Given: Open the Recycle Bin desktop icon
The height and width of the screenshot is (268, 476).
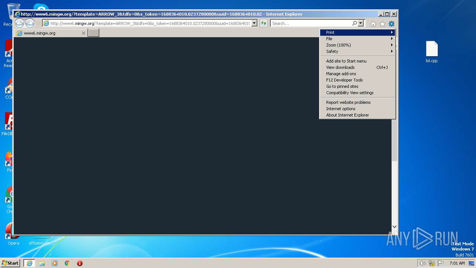Looking at the screenshot, I should point(13,15).
